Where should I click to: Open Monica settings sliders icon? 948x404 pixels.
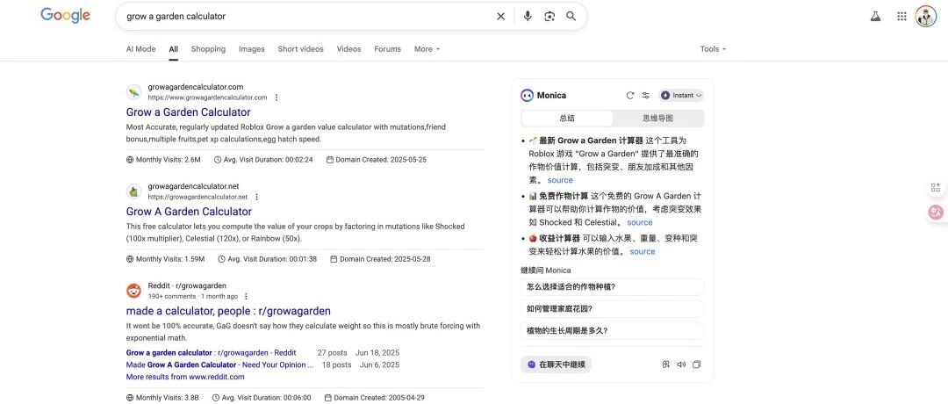[x=646, y=96]
